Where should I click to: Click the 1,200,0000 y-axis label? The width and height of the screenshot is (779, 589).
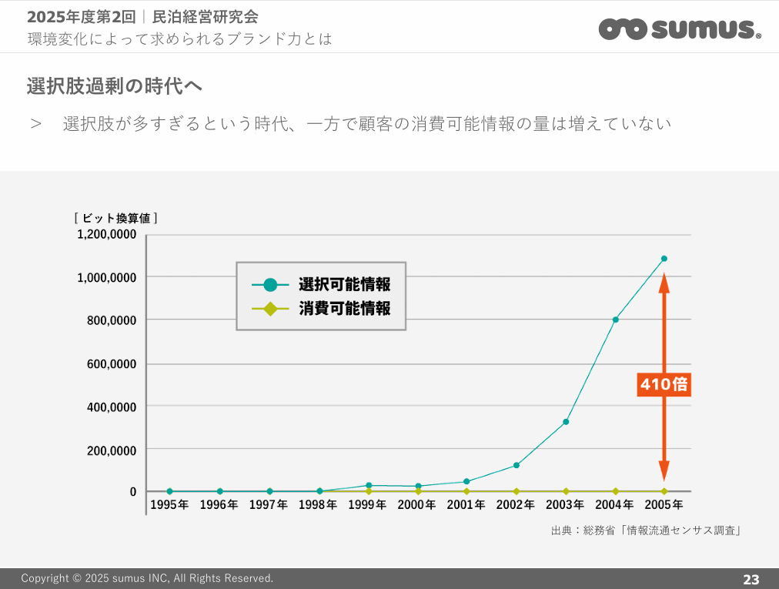click(106, 234)
